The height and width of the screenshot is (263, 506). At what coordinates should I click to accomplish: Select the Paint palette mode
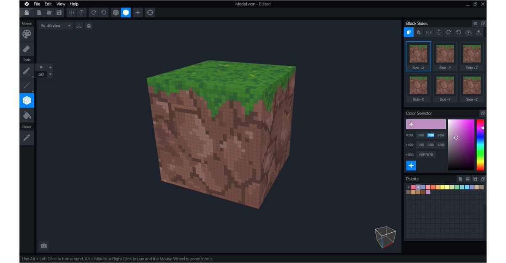[27, 34]
